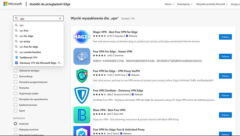This screenshot has height=136, width=240.
Task: Clear the vpn search text
Action: tap(60, 18)
